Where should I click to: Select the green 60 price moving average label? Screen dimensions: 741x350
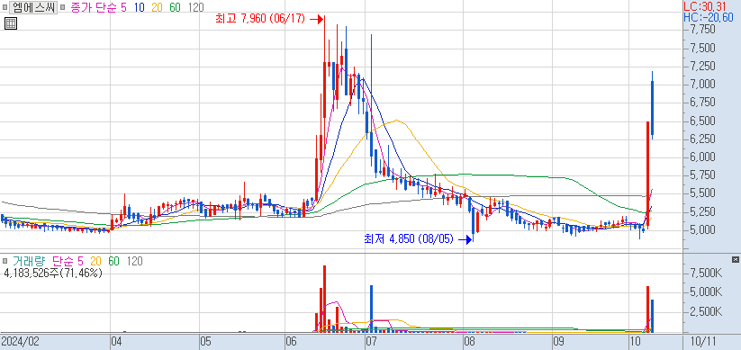(175, 7)
